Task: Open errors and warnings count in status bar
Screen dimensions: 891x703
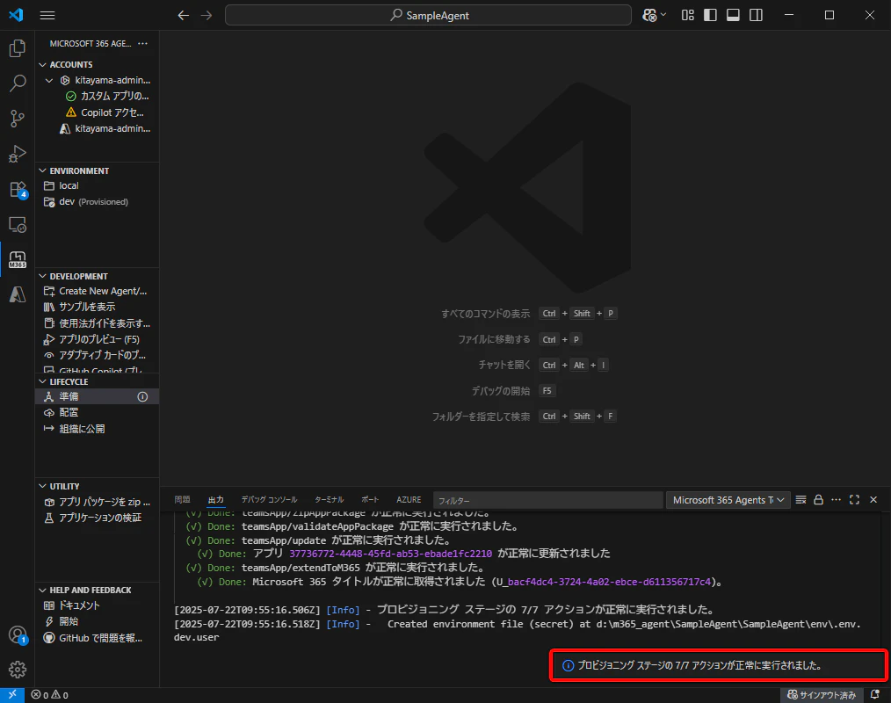Action: tap(50, 695)
